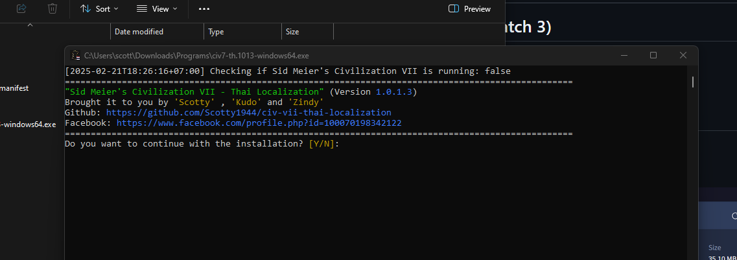Viewport: 737px width, 260px height.
Task: Open the Facebook profile URL in console
Action: click(259, 123)
